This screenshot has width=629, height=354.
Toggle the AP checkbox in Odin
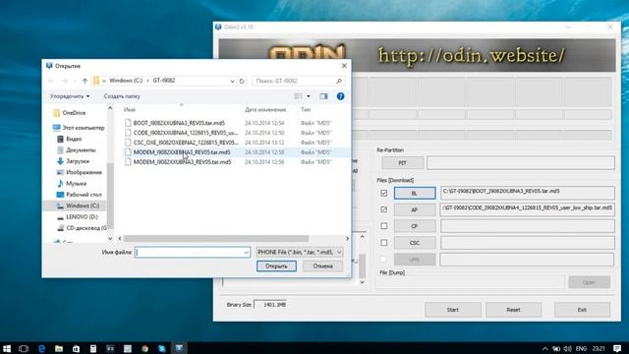[x=384, y=209]
